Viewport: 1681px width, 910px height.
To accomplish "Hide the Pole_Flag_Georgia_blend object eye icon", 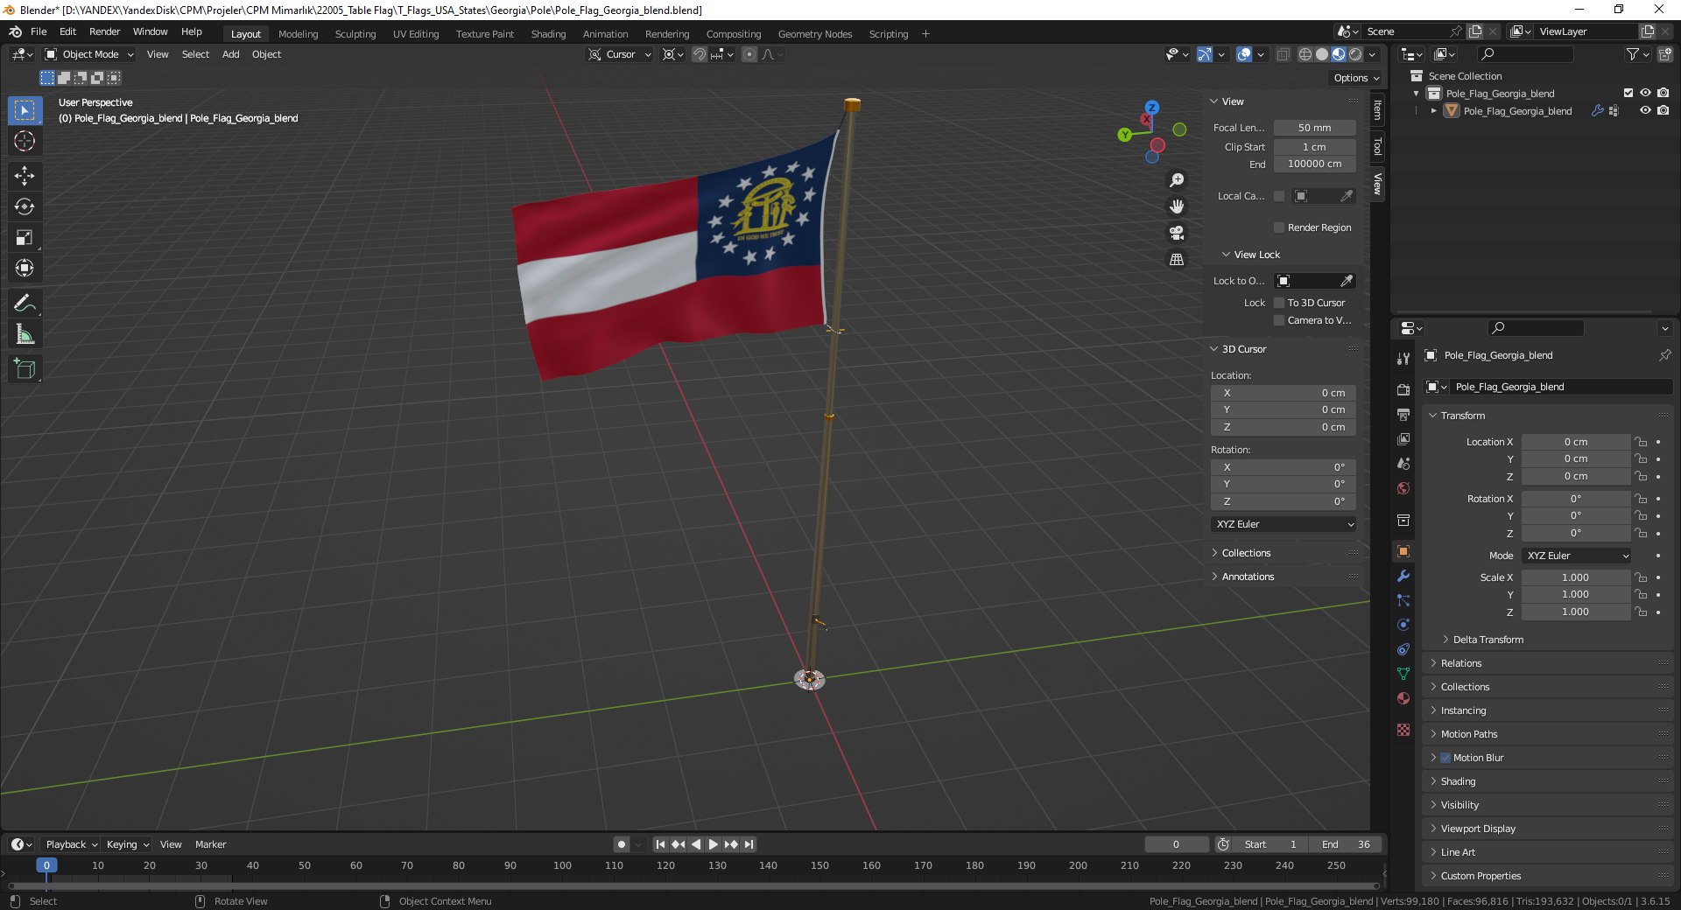I will coord(1645,110).
